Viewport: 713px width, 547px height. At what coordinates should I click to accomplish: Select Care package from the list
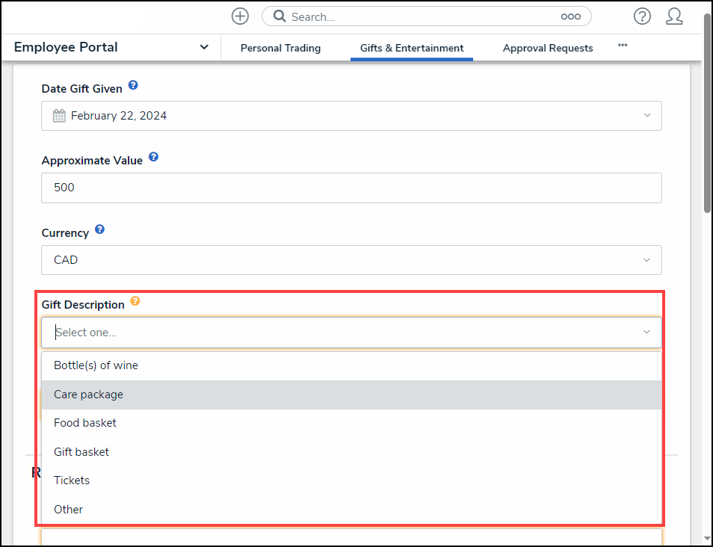point(88,395)
